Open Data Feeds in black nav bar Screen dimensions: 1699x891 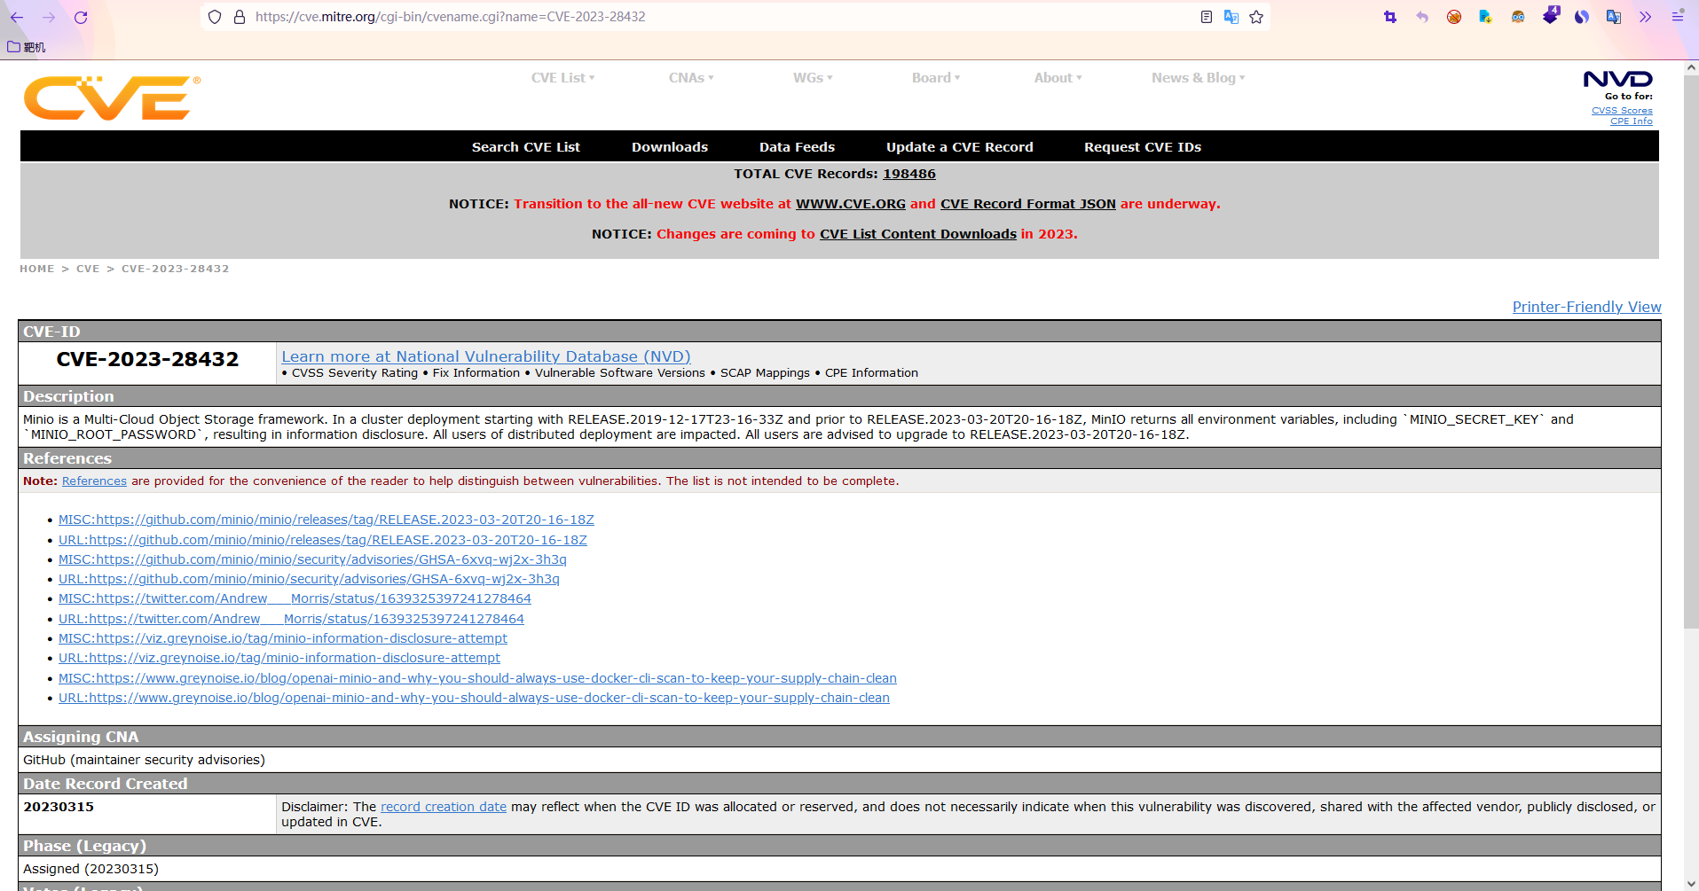(x=797, y=147)
